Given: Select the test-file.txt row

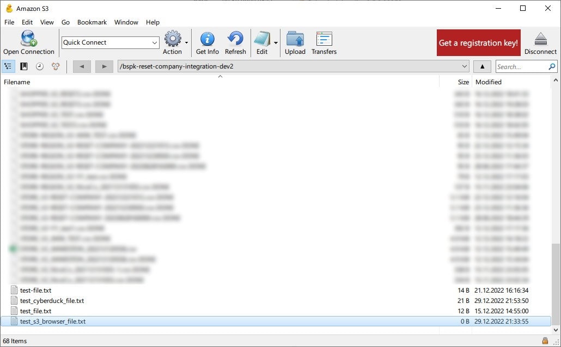Looking at the screenshot, I should pos(276,290).
